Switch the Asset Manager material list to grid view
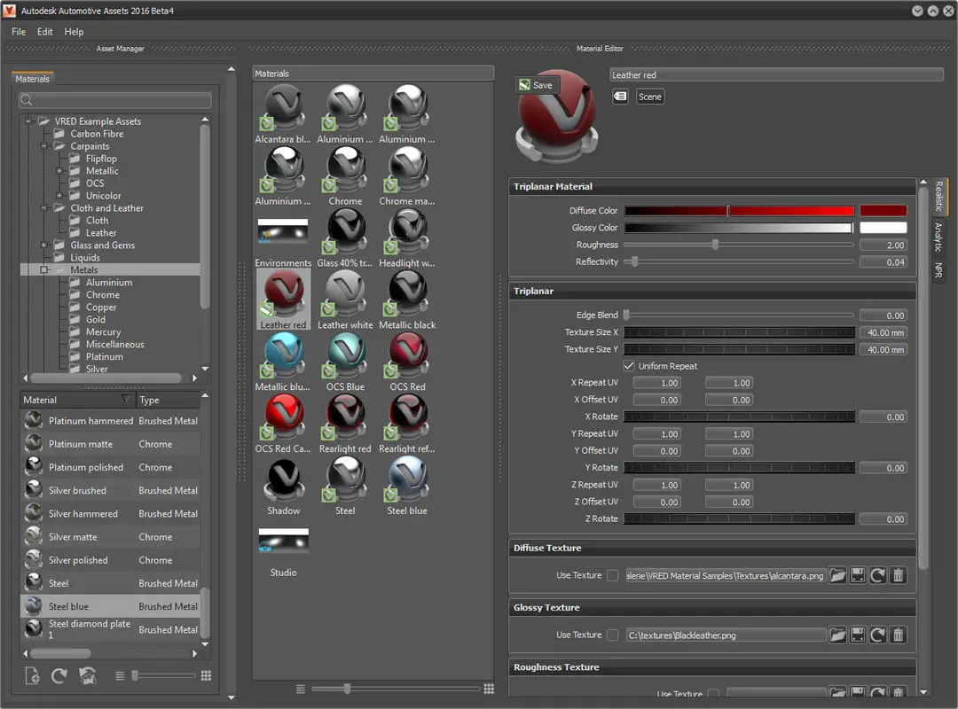 (206, 675)
